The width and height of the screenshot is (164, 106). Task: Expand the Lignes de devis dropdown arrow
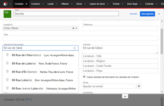click(x=108, y=4)
